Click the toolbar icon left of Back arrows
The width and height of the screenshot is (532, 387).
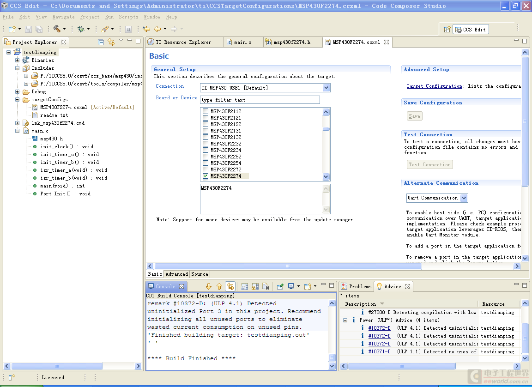pos(128,29)
